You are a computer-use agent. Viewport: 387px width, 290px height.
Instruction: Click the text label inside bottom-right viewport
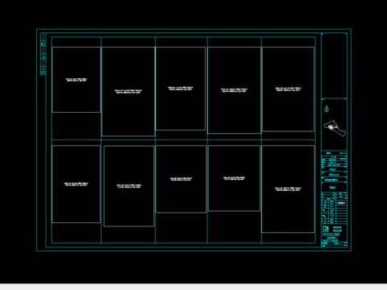(x=288, y=189)
